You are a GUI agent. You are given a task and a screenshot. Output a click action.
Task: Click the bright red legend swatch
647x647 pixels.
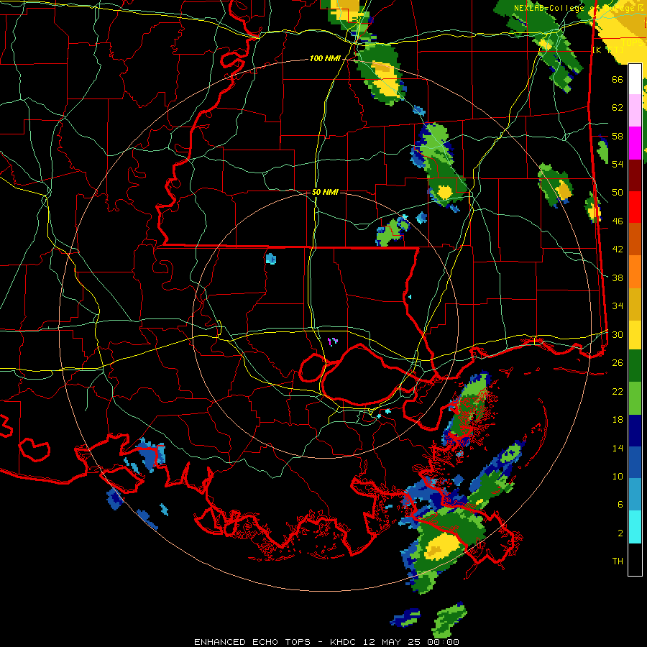point(635,207)
